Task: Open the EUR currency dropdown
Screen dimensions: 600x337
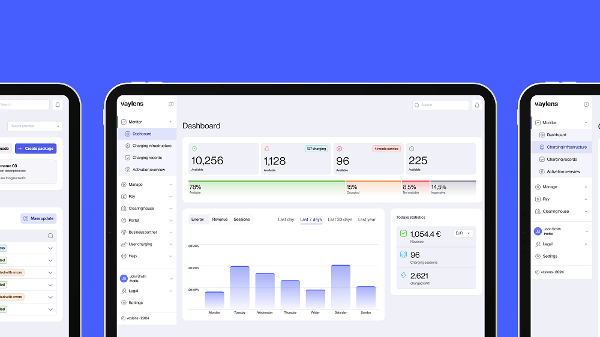Action: (463, 233)
